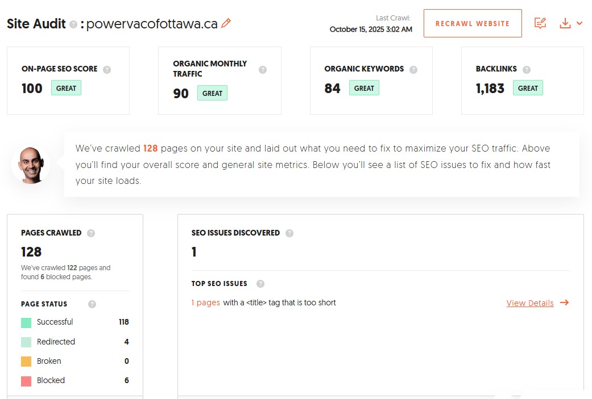Click the Neil Patel avatar thumbnail
This screenshot has width=592, height=399.
tap(31, 165)
